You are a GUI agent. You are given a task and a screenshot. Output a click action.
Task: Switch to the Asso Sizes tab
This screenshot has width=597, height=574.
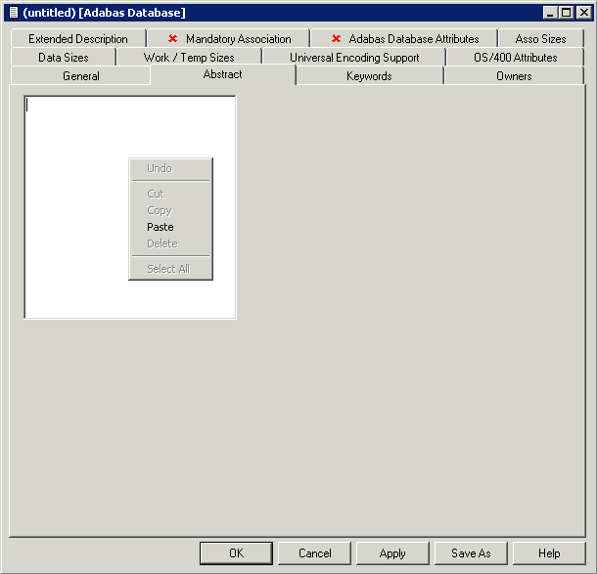540,39
